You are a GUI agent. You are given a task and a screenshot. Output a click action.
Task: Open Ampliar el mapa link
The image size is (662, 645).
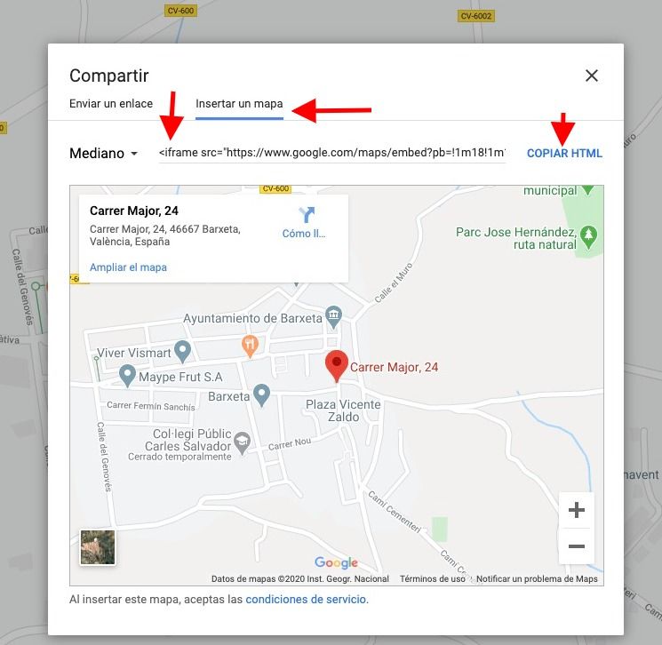click(x=128, y=267)
